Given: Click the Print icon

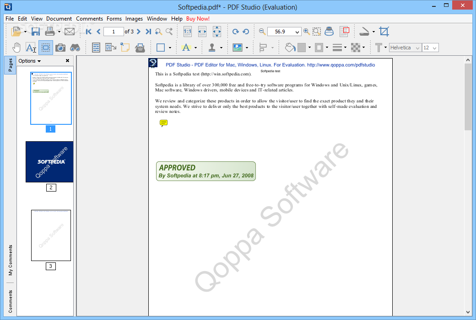Looking at the screenshot, I should coord(50,32).
